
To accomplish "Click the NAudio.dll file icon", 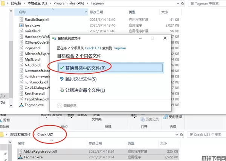I will (x=21, y=65).
